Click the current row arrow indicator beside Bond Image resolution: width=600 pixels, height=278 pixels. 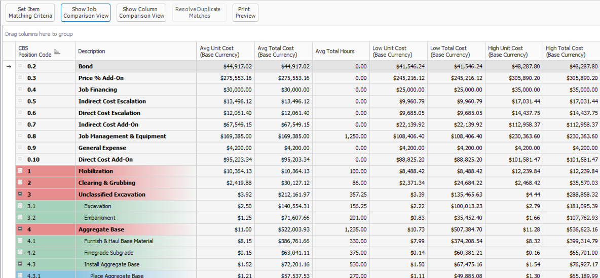tap(9, 67)
